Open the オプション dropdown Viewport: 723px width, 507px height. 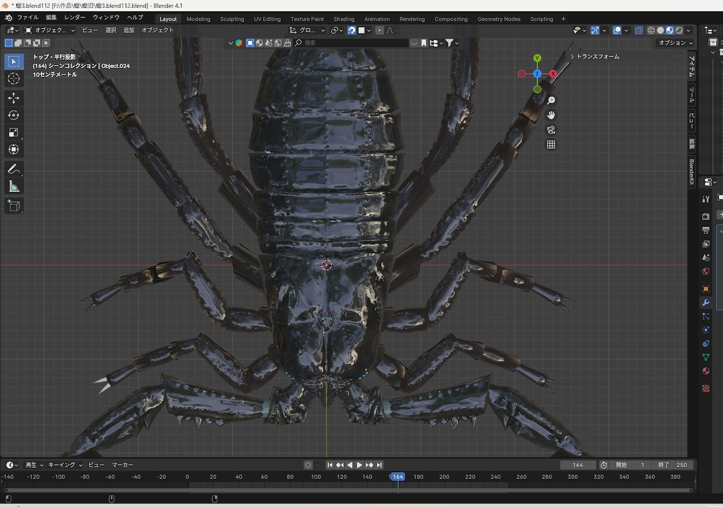pos(676,43)
